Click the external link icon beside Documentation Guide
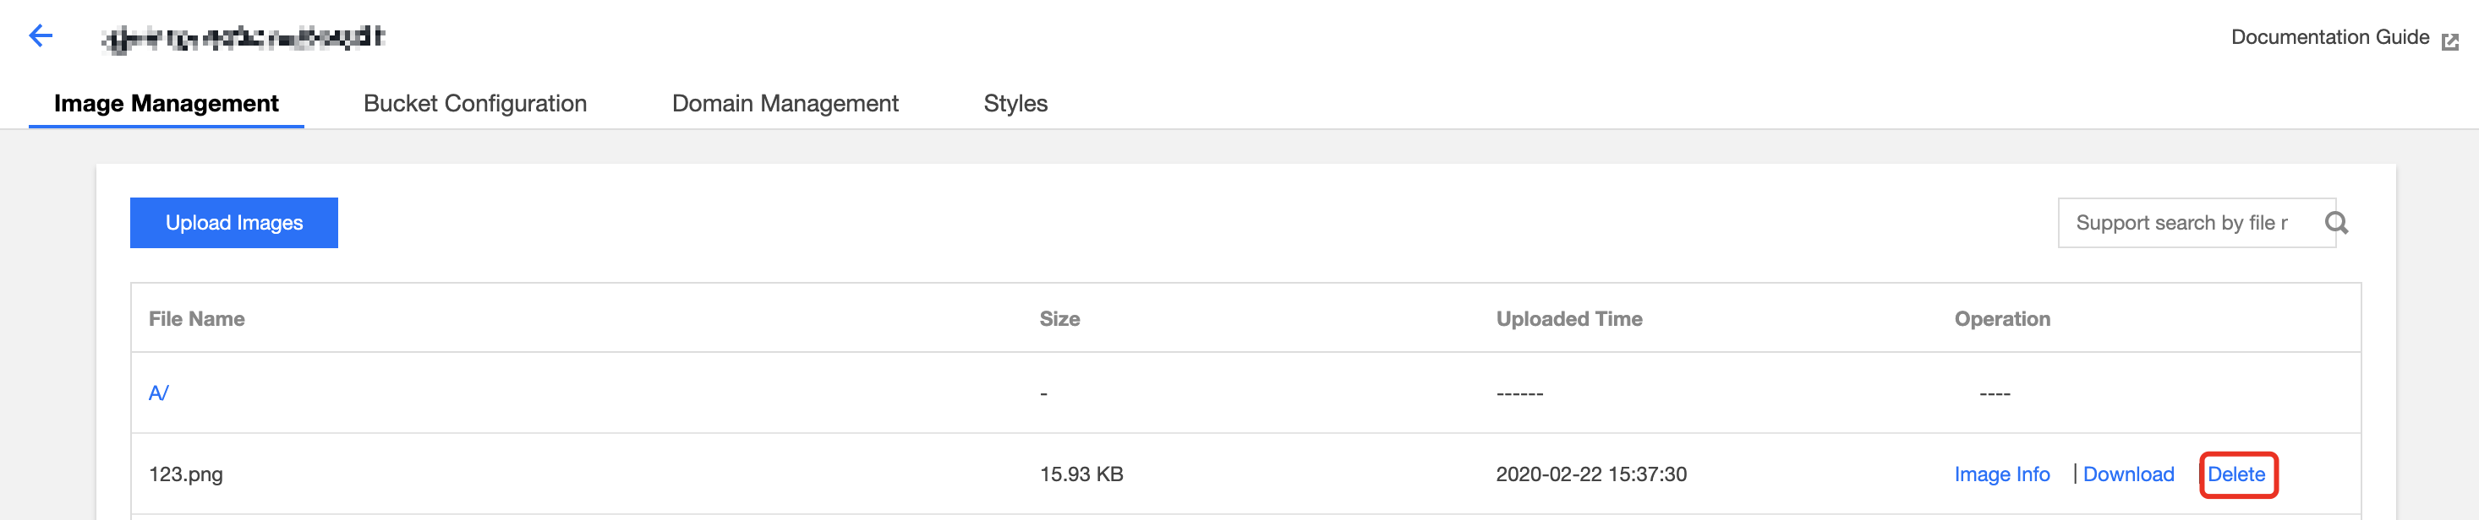This screenshot has width=2479, height=520. pos(2450,41)
